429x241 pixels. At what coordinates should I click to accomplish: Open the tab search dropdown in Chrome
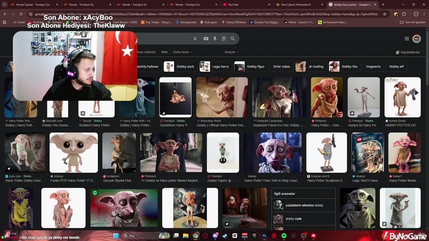tap(4, 5)
